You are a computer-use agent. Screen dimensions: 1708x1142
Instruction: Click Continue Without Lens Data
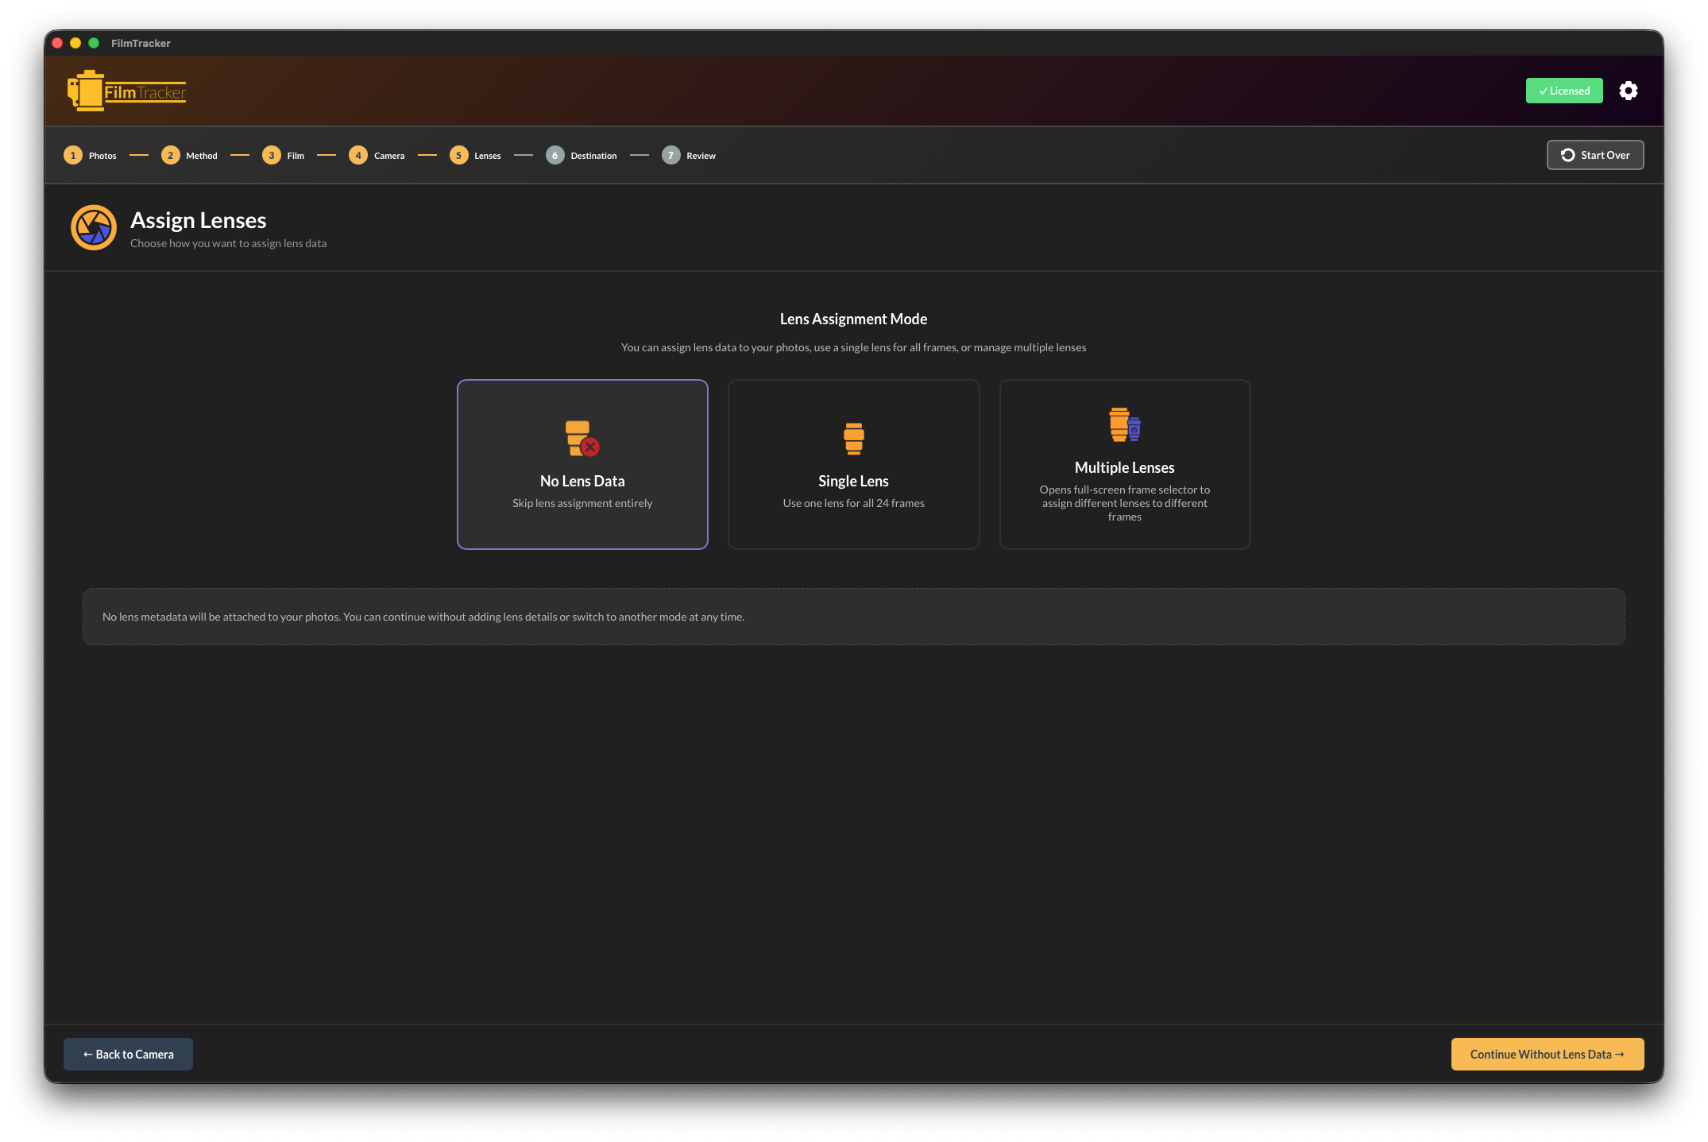tap(1547, 1054)
